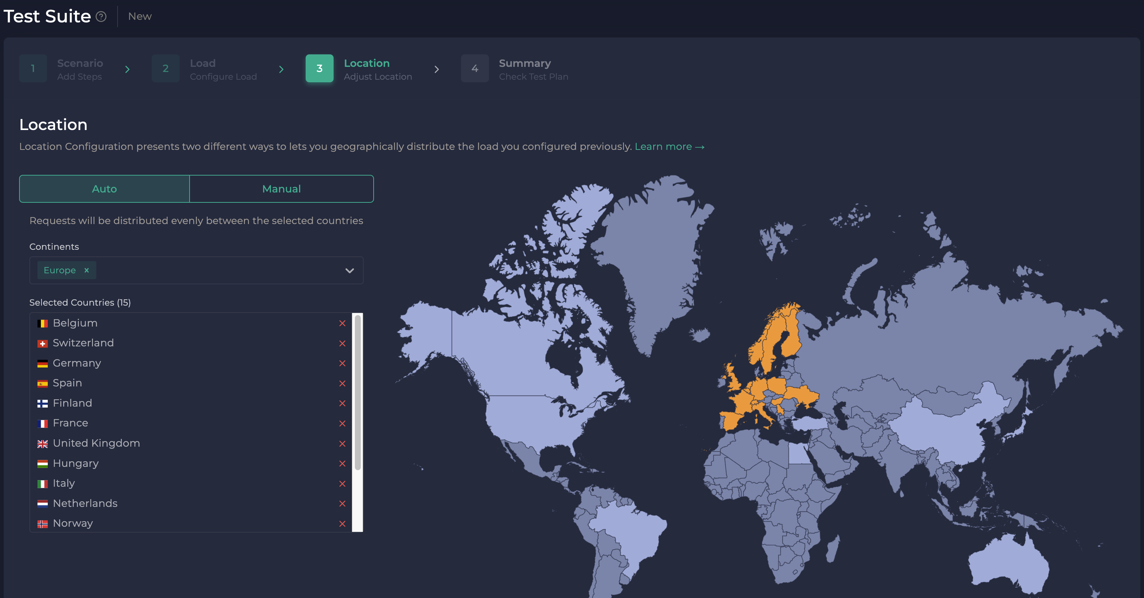Viewport: 1144px width, 598px height.
Task: Click the chevron after the Scenario step
Action: 127,69
